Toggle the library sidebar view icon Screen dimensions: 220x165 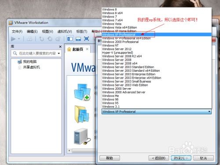click(x=70, y=39)
